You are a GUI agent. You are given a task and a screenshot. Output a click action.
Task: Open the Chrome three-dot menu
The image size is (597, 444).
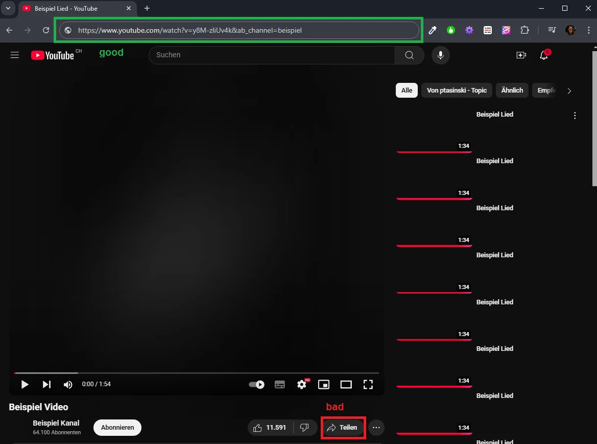(589, 30)
